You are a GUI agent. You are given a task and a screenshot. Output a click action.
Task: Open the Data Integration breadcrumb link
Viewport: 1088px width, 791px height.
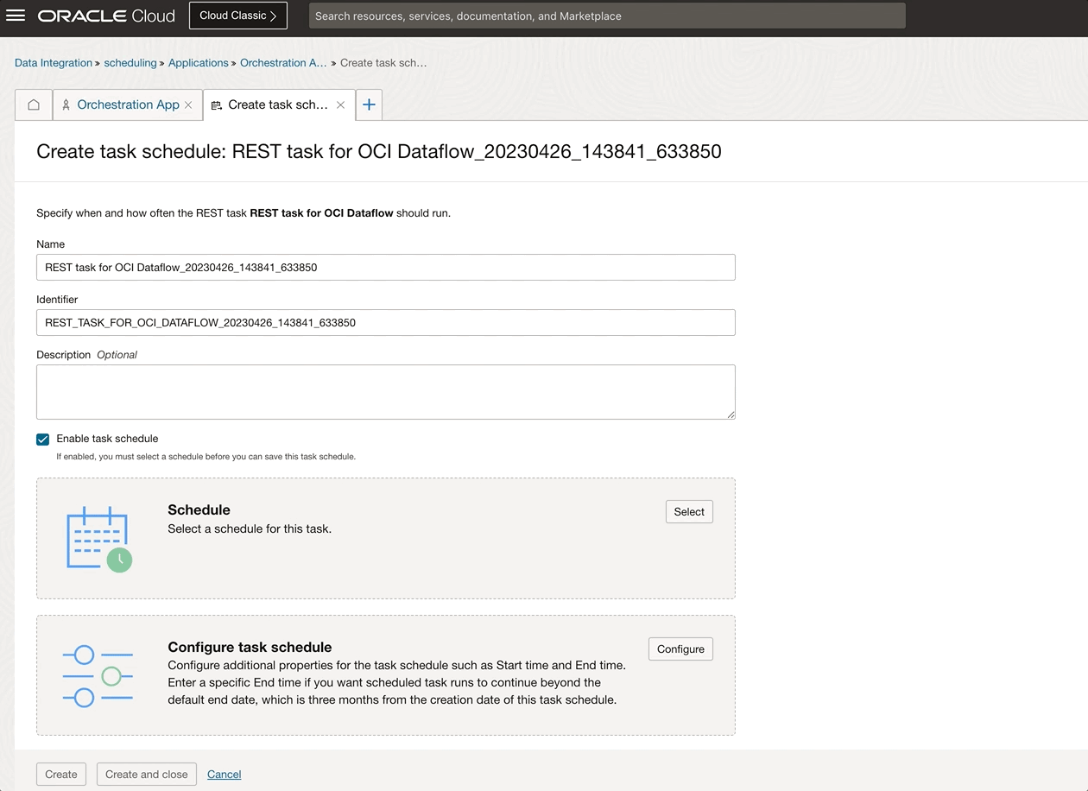54,62
